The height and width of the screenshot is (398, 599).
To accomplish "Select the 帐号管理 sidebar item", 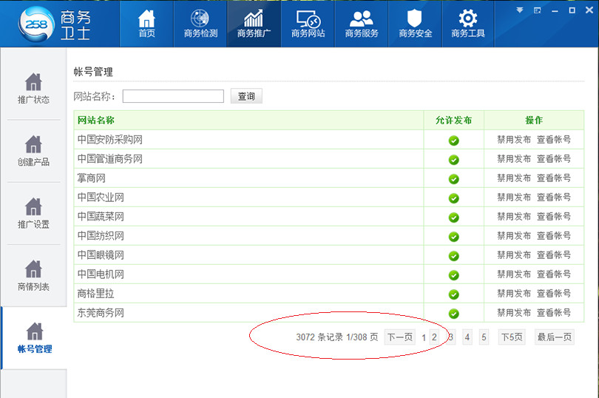I will coord(34,338).
